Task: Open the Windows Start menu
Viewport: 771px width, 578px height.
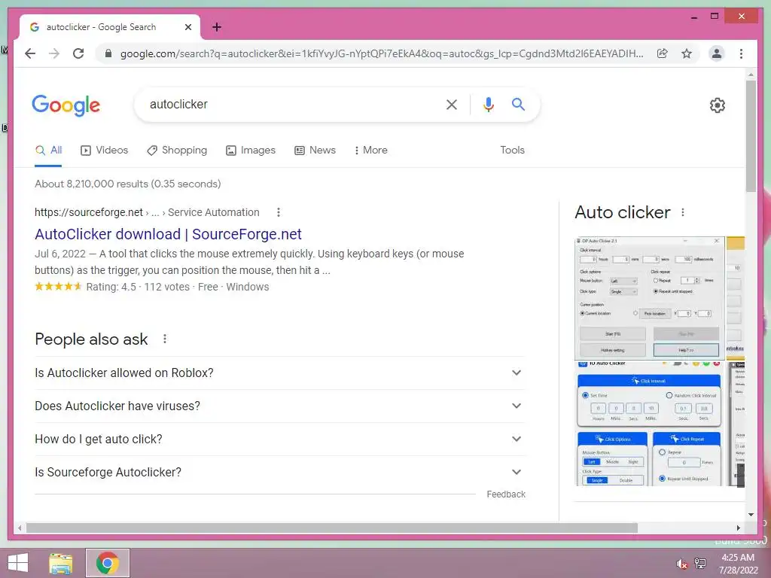Action: [18, 563]
